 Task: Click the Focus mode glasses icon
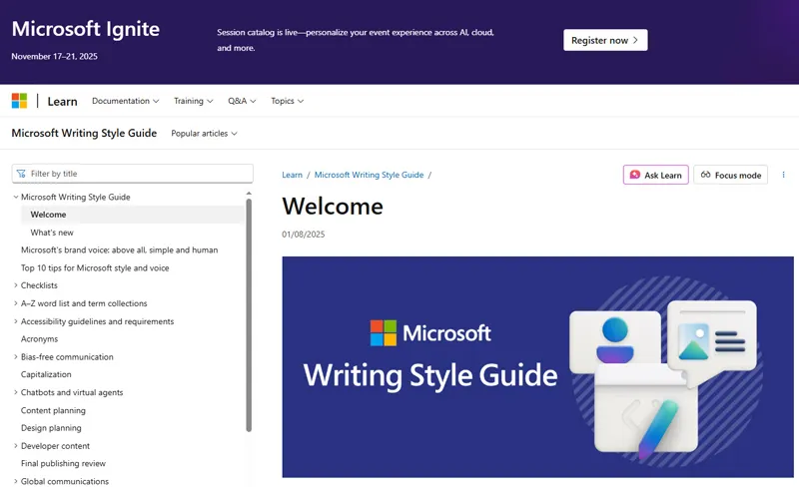(705, 175)
